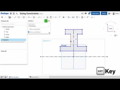Open the Sketch tool dropdown arrow
The height and width of the screenshot is (90, 120).
point(12,17)
